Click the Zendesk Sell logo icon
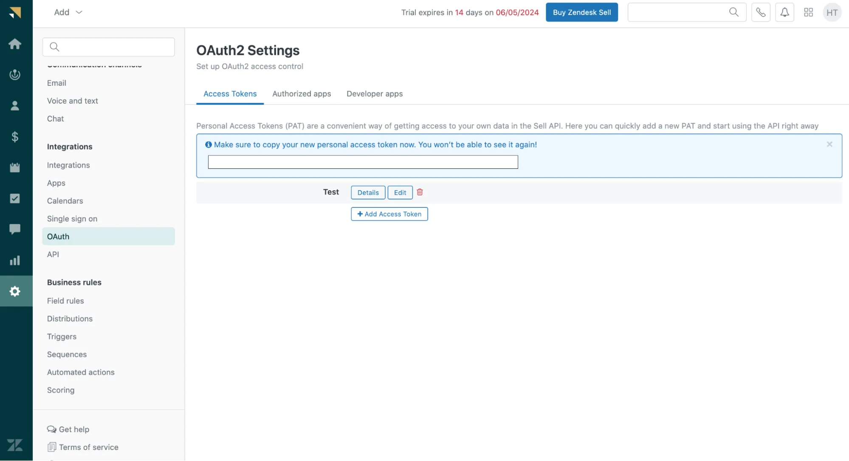The width and height of the screenshot is (849, 461). (x=15, y=12)
